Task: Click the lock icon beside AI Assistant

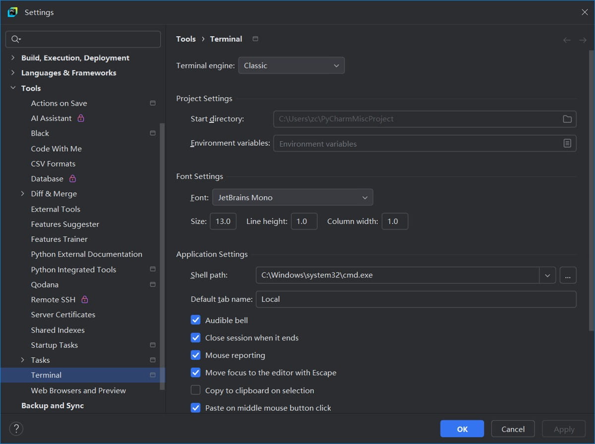Action: (81, 118)
